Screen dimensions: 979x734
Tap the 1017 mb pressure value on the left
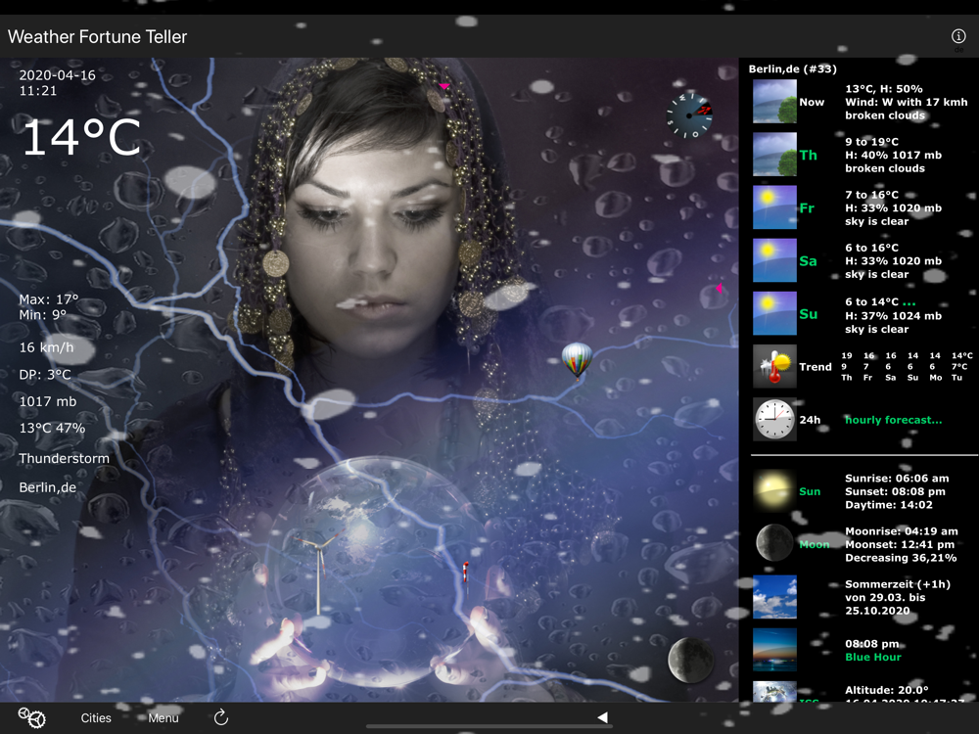(47, 401)
